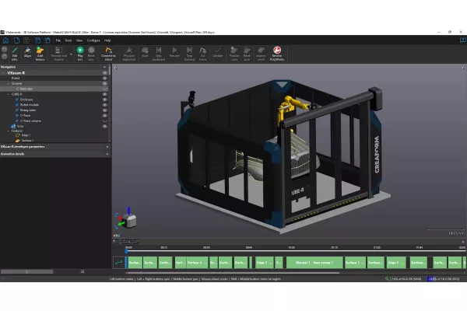
Task: Hide the Enclosure item using its eye icon
Action: (x=105, y=99)
